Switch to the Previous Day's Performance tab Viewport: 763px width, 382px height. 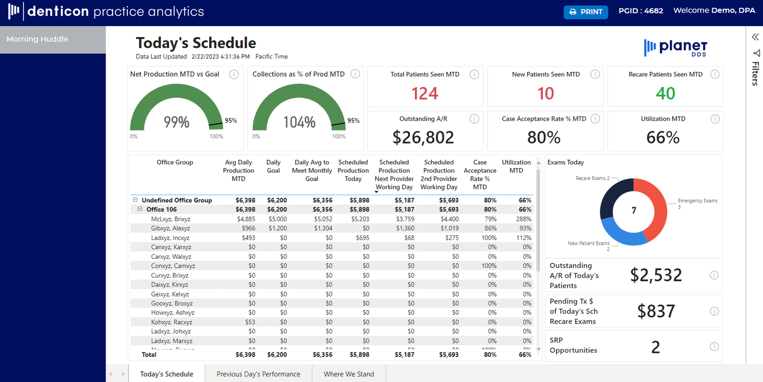click(258, 374)
